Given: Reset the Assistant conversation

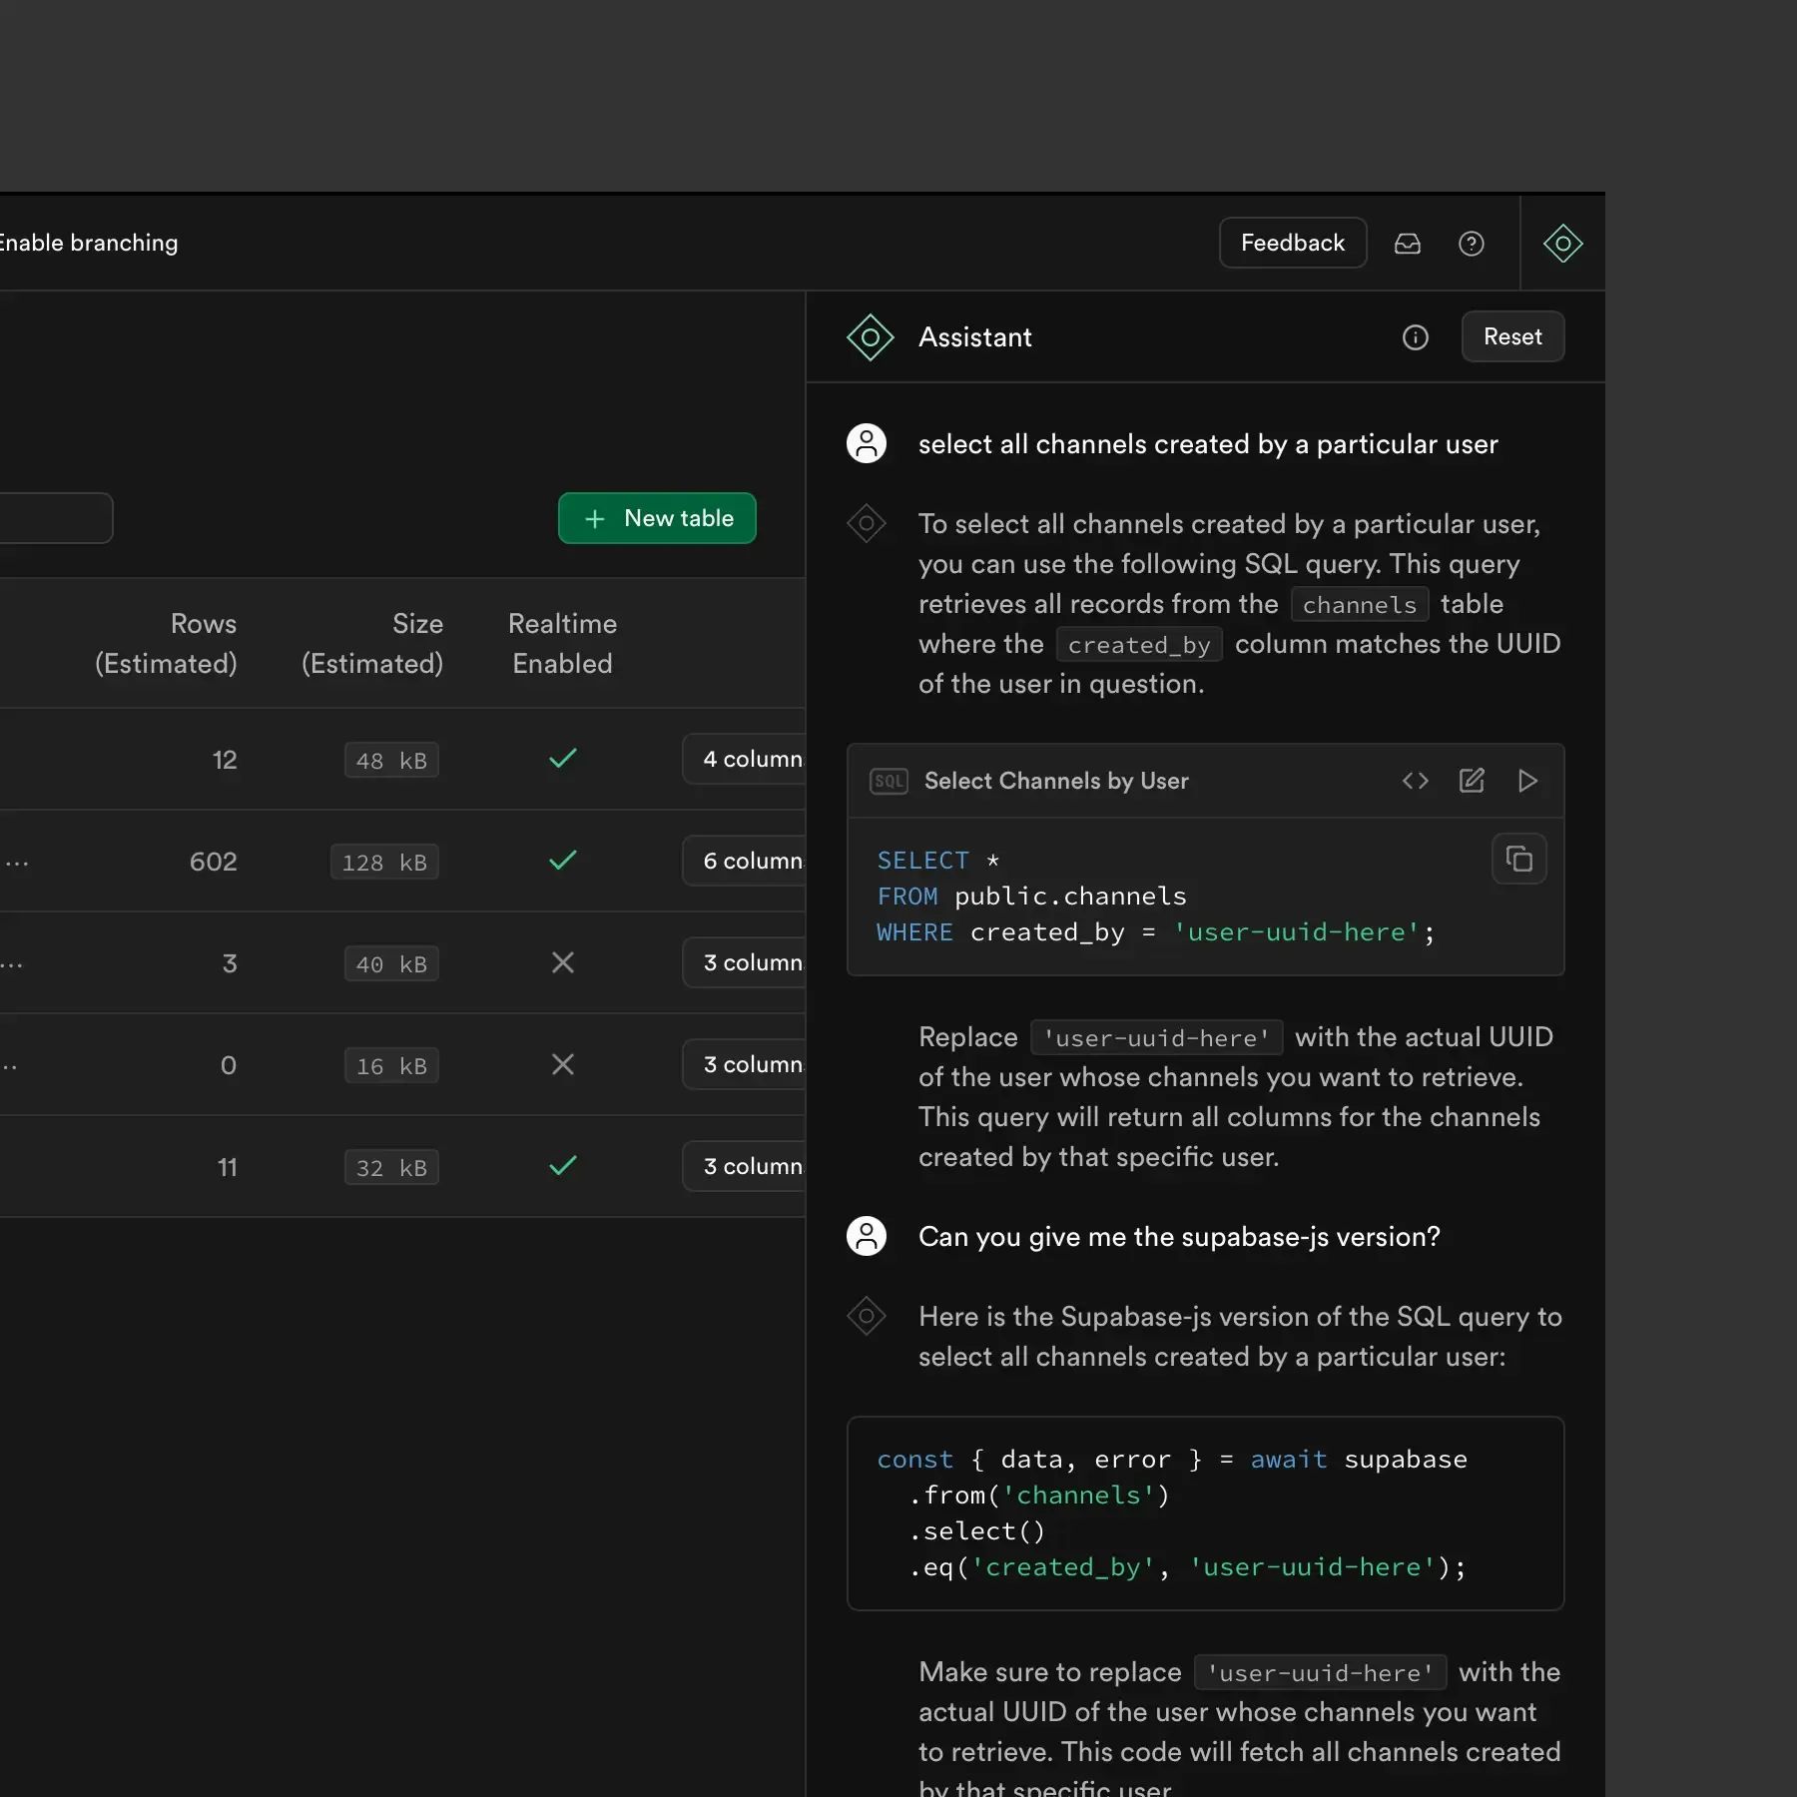Looking at the screenshot, I should click(1512, 336).
